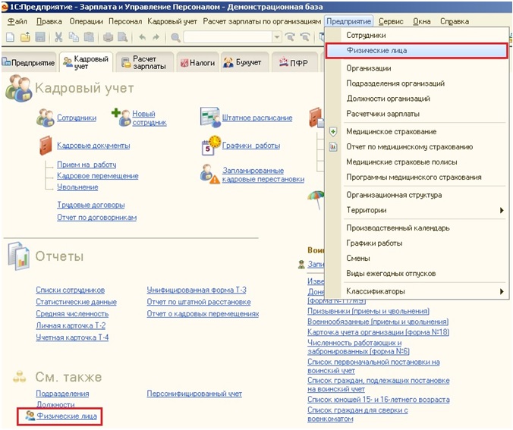The width and height of the screenshot is (513, 430).
Task: Select Сотрудники in the dropdown menu
Action: click(366, 36)
